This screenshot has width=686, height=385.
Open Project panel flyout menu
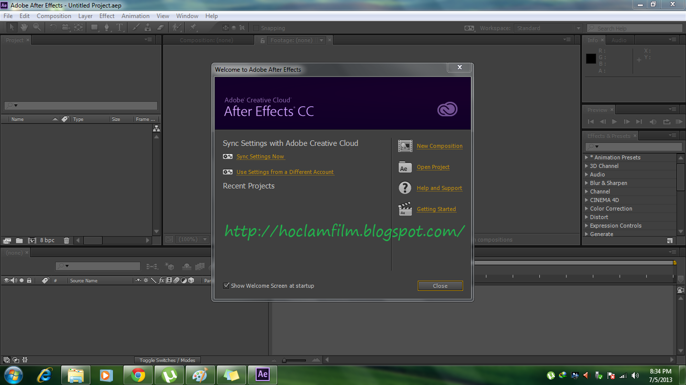pos(148,40)
